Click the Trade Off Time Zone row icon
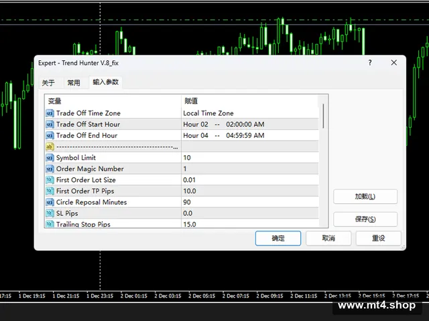 [50, 113]
